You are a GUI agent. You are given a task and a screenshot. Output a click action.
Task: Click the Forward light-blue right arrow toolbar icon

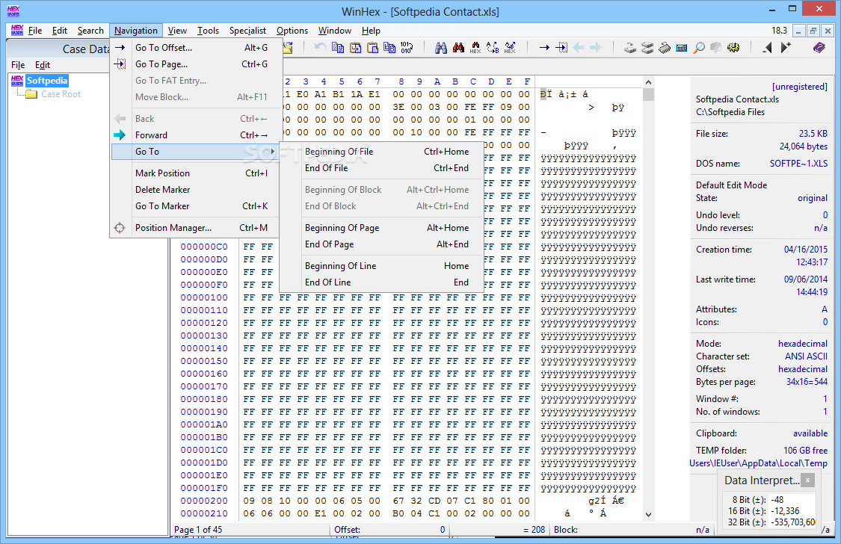point(595,48)
